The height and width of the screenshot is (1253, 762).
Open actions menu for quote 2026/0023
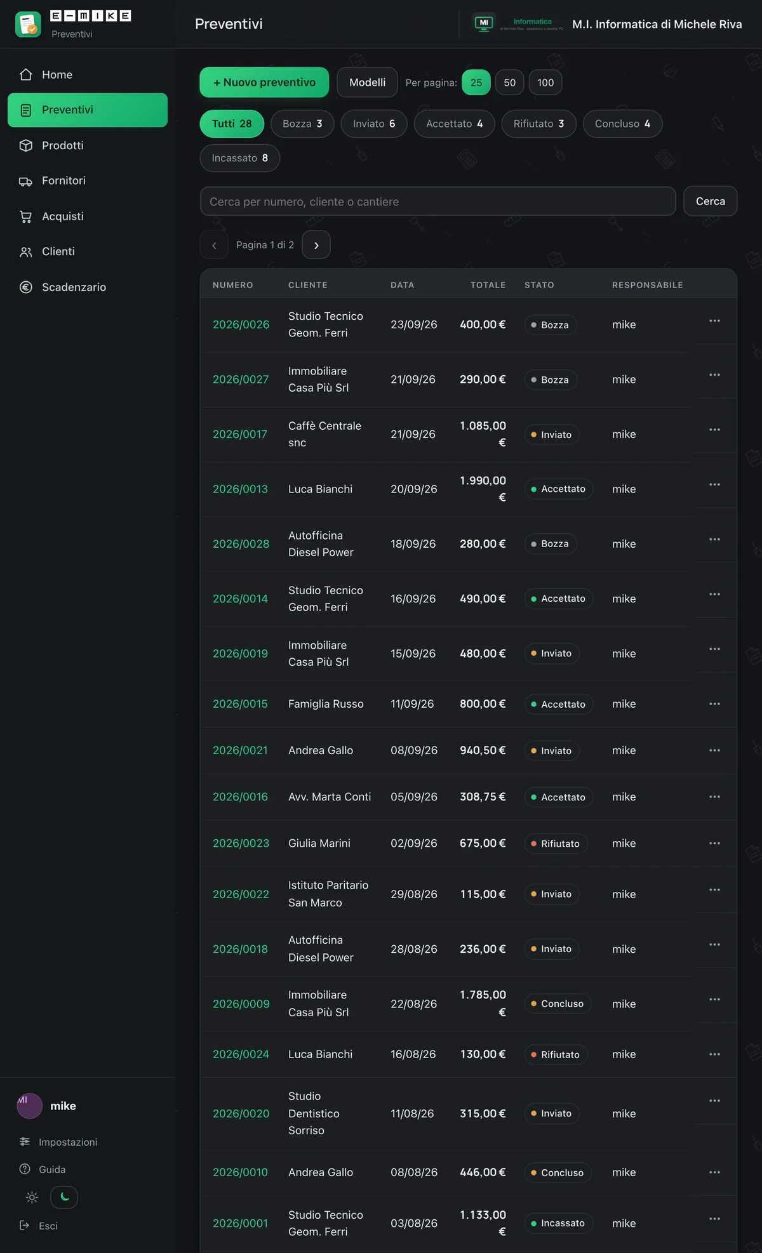click(714, 843)
